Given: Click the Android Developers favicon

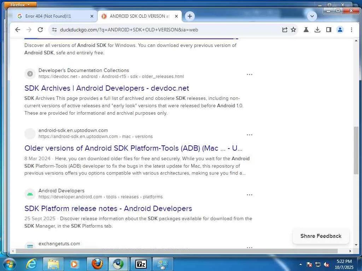Looking at the screenshot, I should pyautogui.click(x=30, y=194).
